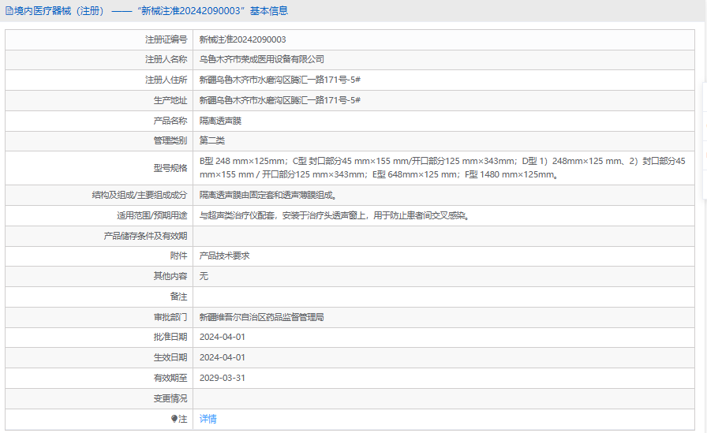Click the page title 境内医疗器械（注册）基本信息
Screen dimensions: 707x433
point(151,11)
